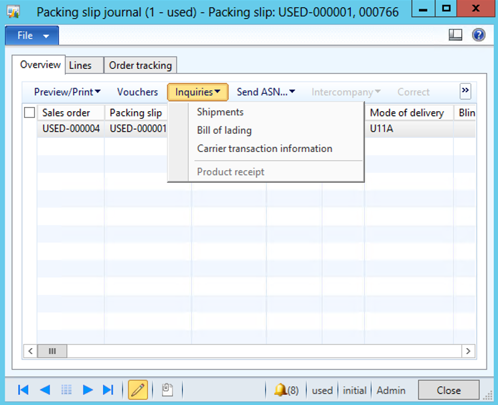This screenshot has width=498, height=405.
Task: Click the horizontal scrollbar thumb
Action: point(52,351)
